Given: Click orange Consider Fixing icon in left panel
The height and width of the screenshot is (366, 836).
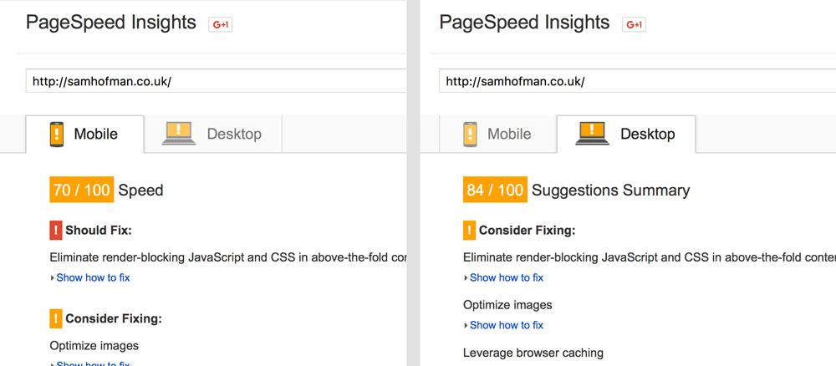Looking at the screenshot, I should pyautogui.click(x=56, y=318).
